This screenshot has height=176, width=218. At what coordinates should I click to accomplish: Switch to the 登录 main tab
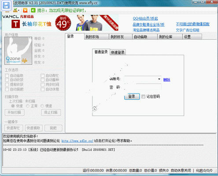74,36
